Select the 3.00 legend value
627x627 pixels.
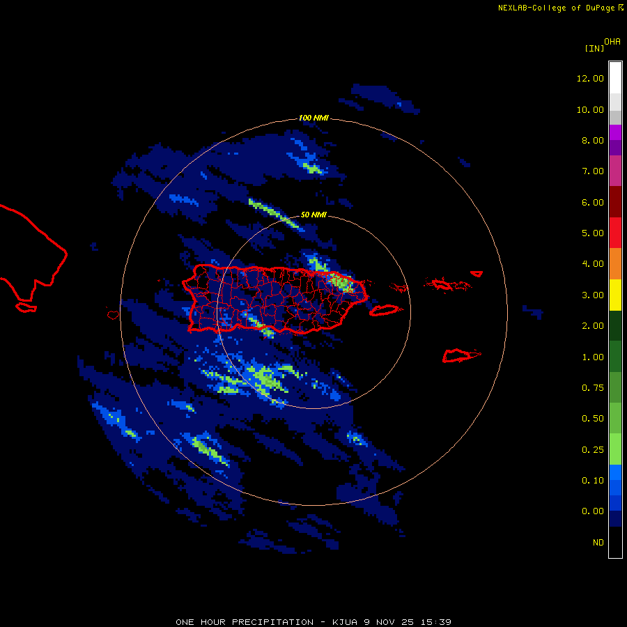(x=593, y=295)
